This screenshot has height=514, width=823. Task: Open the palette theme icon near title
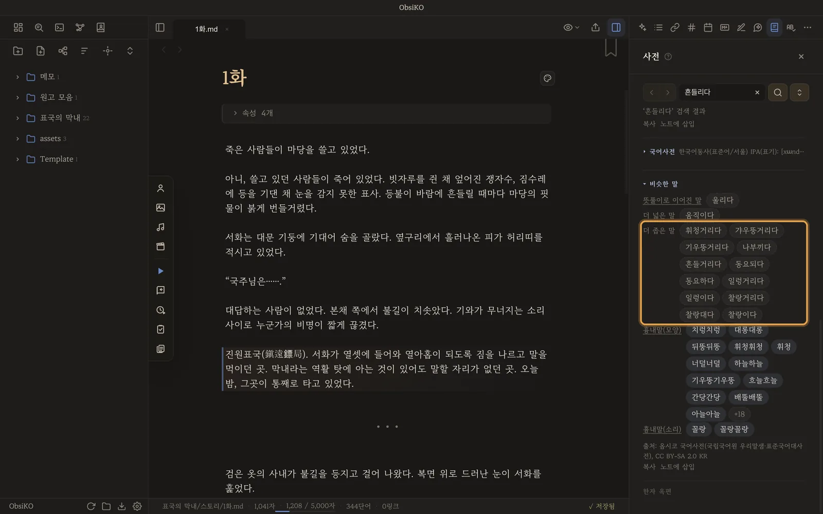pyautogui.click(x=547, y=78)
